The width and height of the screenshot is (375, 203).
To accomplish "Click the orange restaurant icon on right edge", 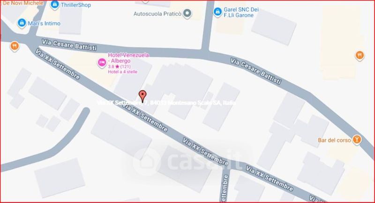I will [360, 56].
